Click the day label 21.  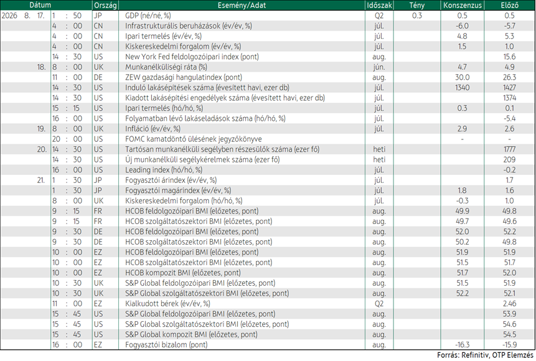[41, 180]
